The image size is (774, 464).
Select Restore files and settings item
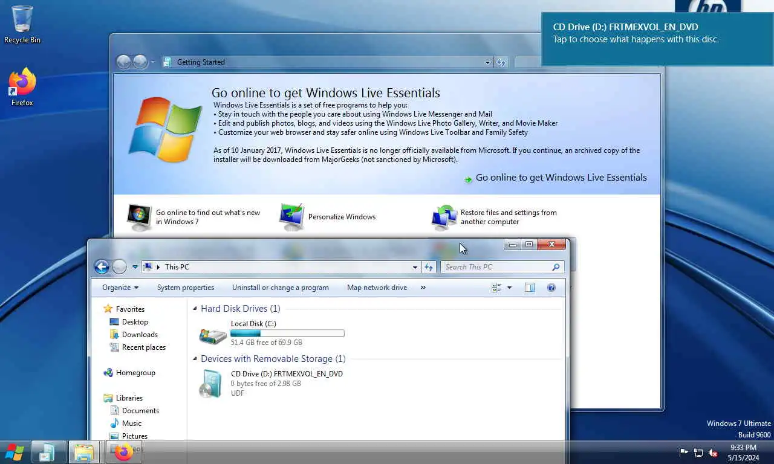click(494, 217)
